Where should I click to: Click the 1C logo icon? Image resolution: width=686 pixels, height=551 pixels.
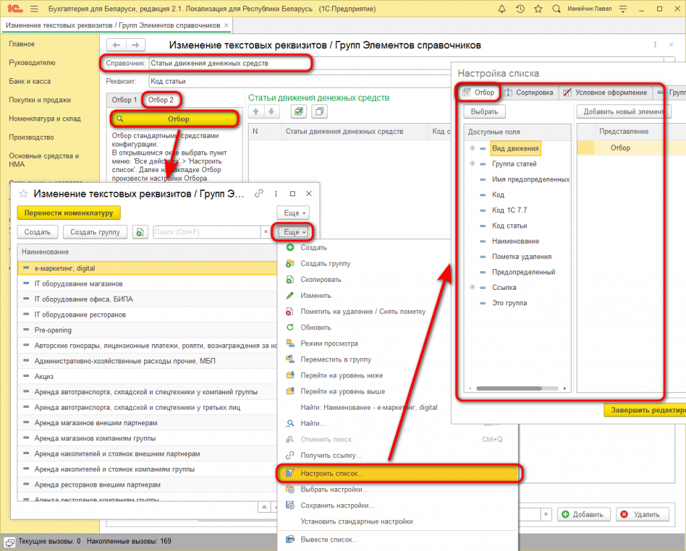(x=15, y=9)
